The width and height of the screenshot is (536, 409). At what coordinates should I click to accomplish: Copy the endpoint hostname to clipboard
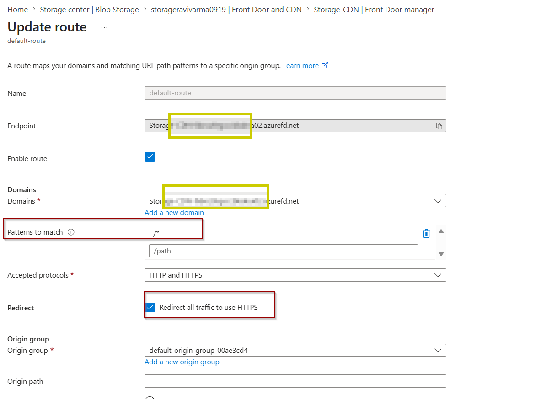439,126
